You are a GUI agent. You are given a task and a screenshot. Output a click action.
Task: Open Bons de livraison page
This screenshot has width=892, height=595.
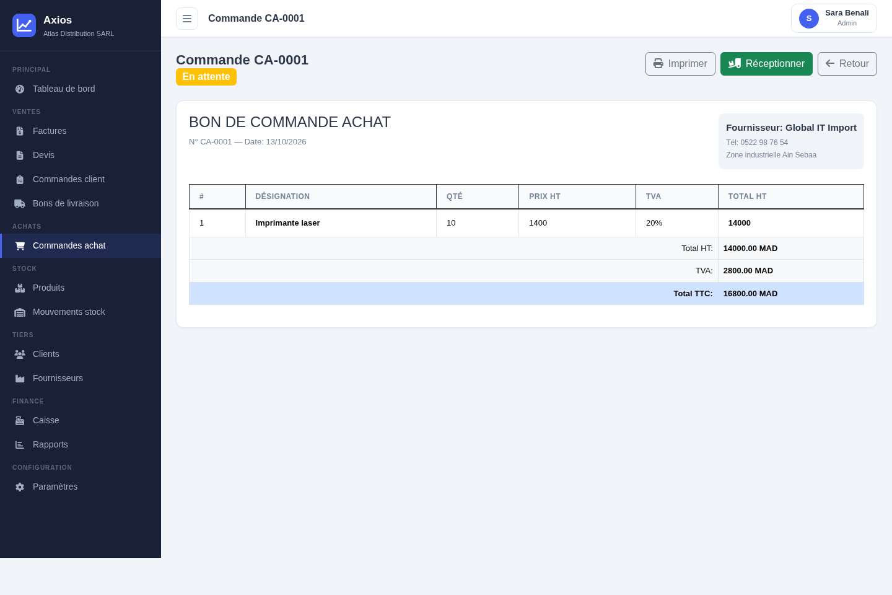point(81,203)
